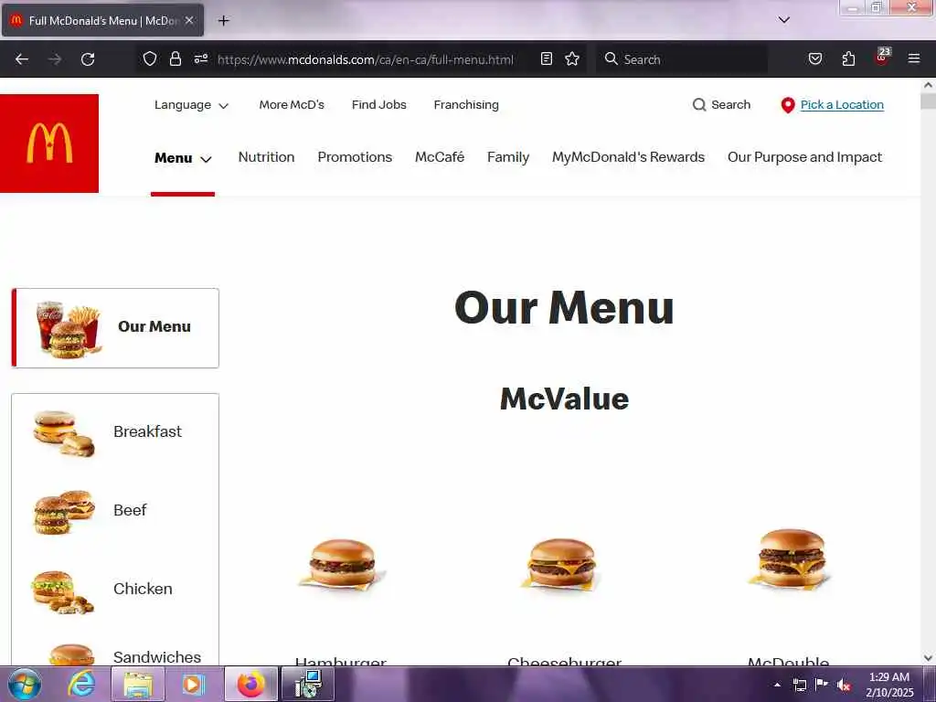The image size is (936, 702).
Task: Open the McCafé nav item
Action: pyautogui.click(x=440, y=157)
